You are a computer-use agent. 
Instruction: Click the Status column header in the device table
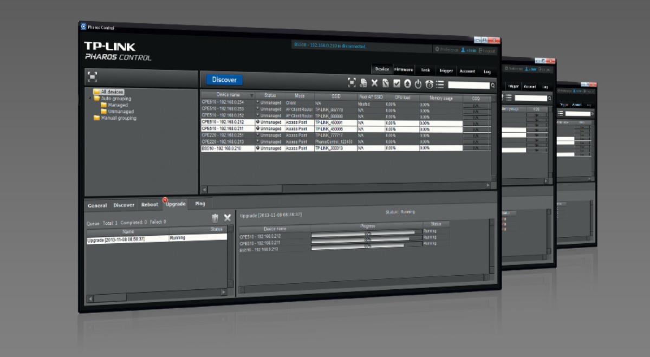coord(270,95)
